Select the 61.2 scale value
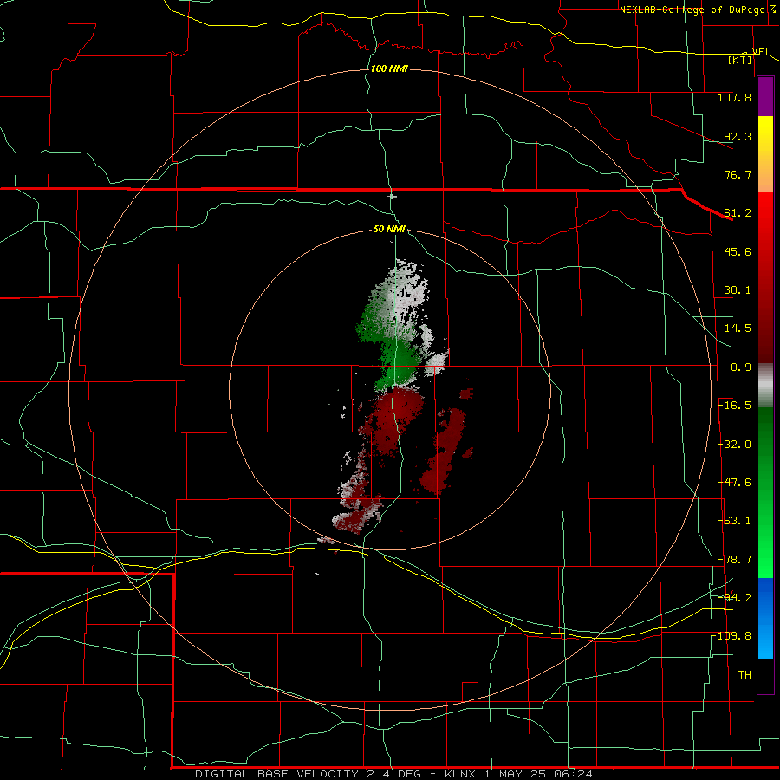This screenshot has height=780, width=780. [x=738, y=213]
